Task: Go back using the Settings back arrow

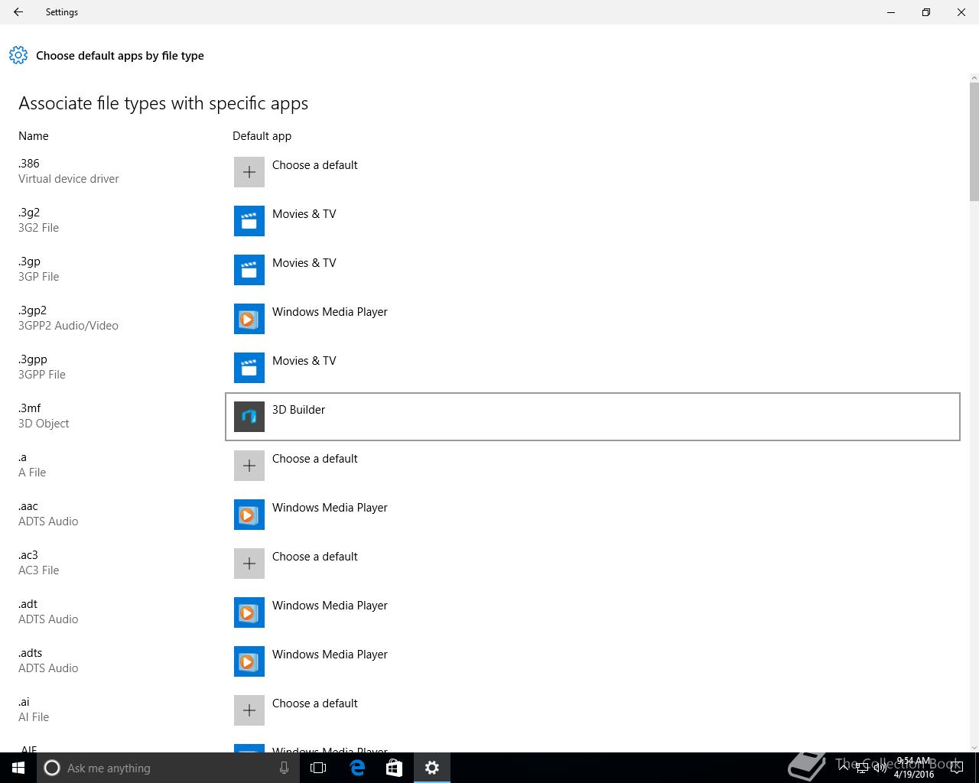Action: [x=18, y=12]
